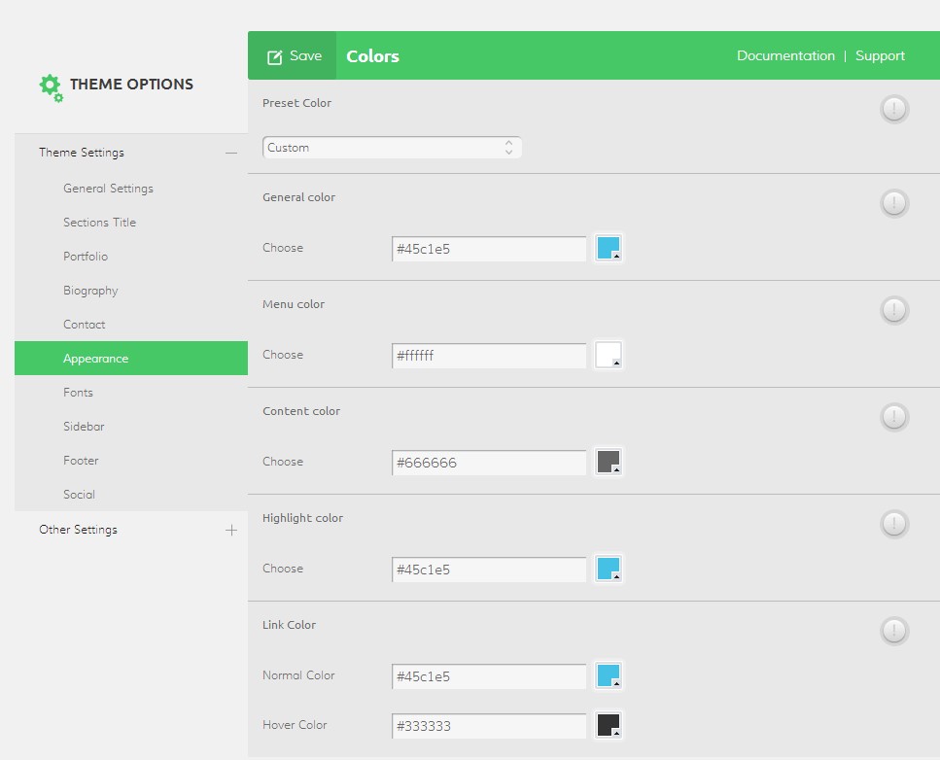Screen dimensions: 940x760
Task: Click the info icon for Menu color
Action: (894, 310)
